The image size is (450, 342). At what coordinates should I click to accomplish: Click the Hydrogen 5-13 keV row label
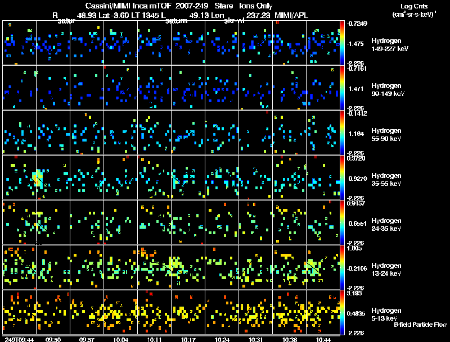click(386, 314)
